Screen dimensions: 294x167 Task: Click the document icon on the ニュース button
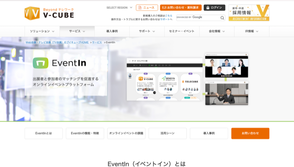[140, 8]
